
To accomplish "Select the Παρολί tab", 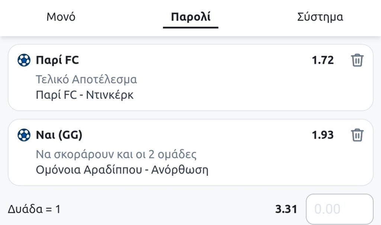I will coord(190,17).
